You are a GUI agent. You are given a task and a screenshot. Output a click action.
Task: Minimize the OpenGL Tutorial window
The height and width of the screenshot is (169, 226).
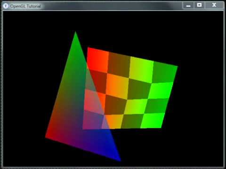(188, 6)
